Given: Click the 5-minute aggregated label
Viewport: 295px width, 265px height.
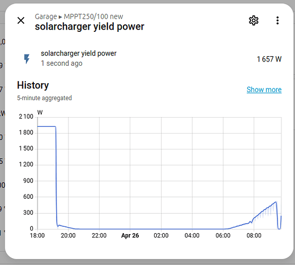Looking at the screenshot, I should coord(44,98).
